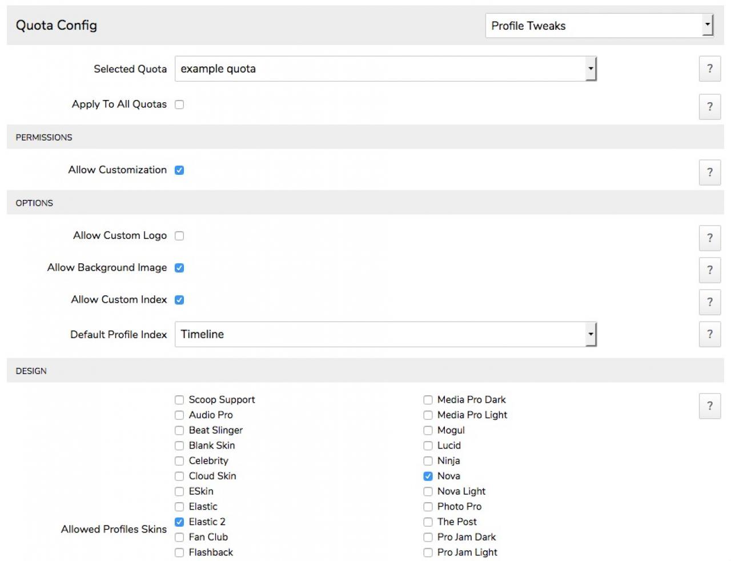Screen dimensions: 731x561
Task: Deselect the Elastic 2 skin
Action: pyautogui.click(x=179, y=522)
